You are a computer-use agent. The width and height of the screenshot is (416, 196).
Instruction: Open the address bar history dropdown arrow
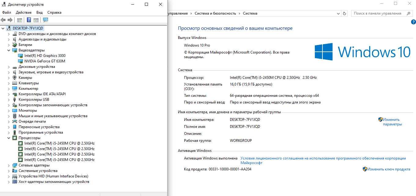pos(338,13)
